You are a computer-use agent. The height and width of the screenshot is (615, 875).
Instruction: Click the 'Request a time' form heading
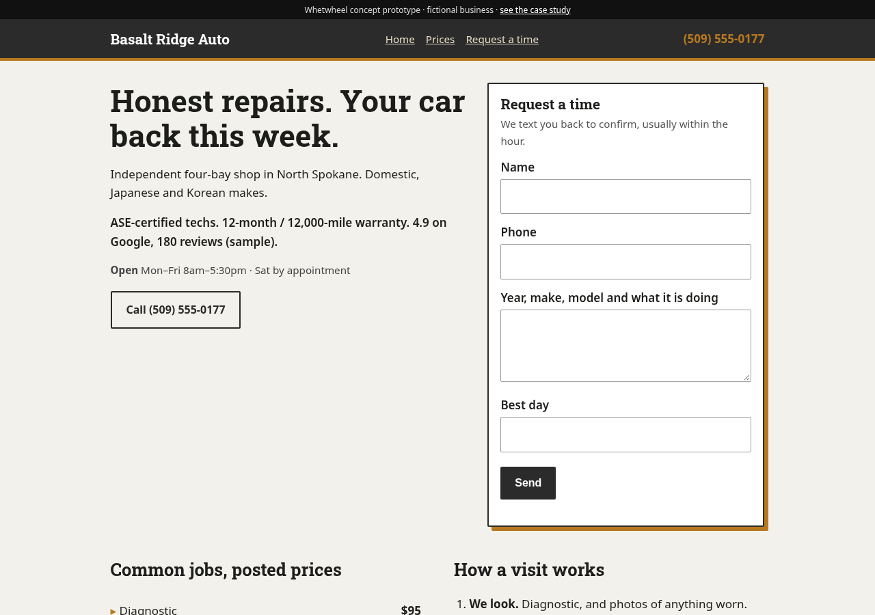550,104
